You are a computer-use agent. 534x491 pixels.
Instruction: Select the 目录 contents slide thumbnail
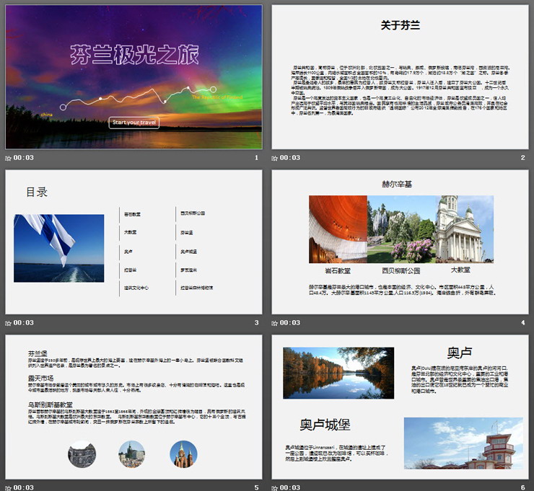(133, 242)
